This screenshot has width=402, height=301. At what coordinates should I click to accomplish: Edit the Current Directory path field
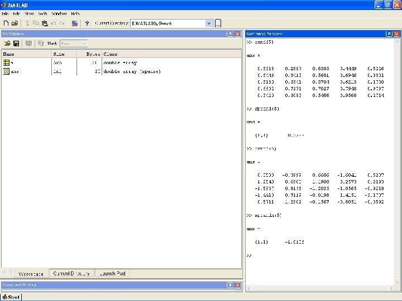coord(168,23)
